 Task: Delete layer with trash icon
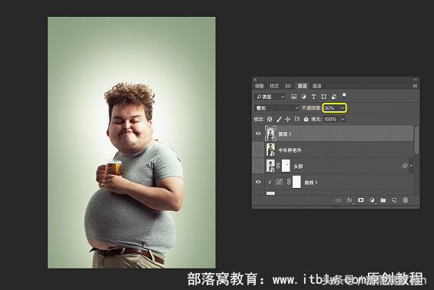pos(406,200)
